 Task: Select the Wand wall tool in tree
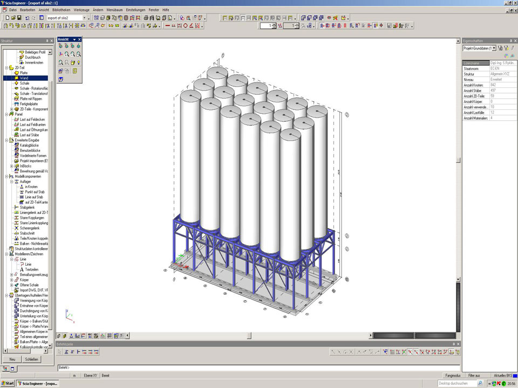pyautogui.click(x=24, y=78)
